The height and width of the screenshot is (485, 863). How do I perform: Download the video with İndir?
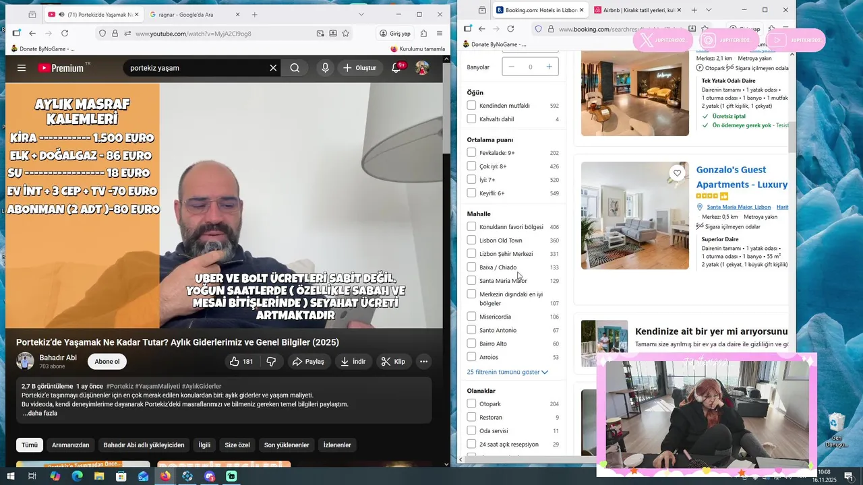(x=353, y=362)
